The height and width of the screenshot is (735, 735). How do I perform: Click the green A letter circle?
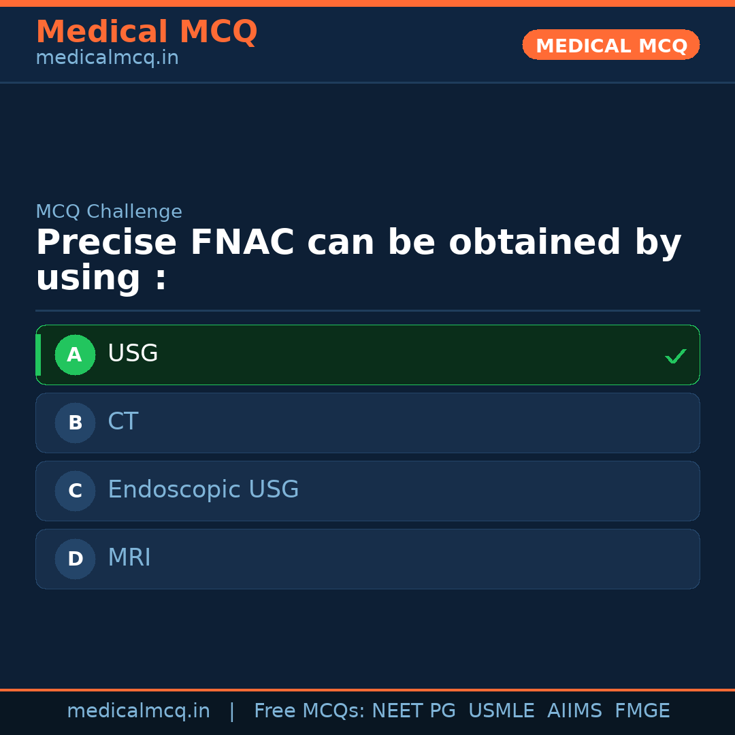point(75,355)
